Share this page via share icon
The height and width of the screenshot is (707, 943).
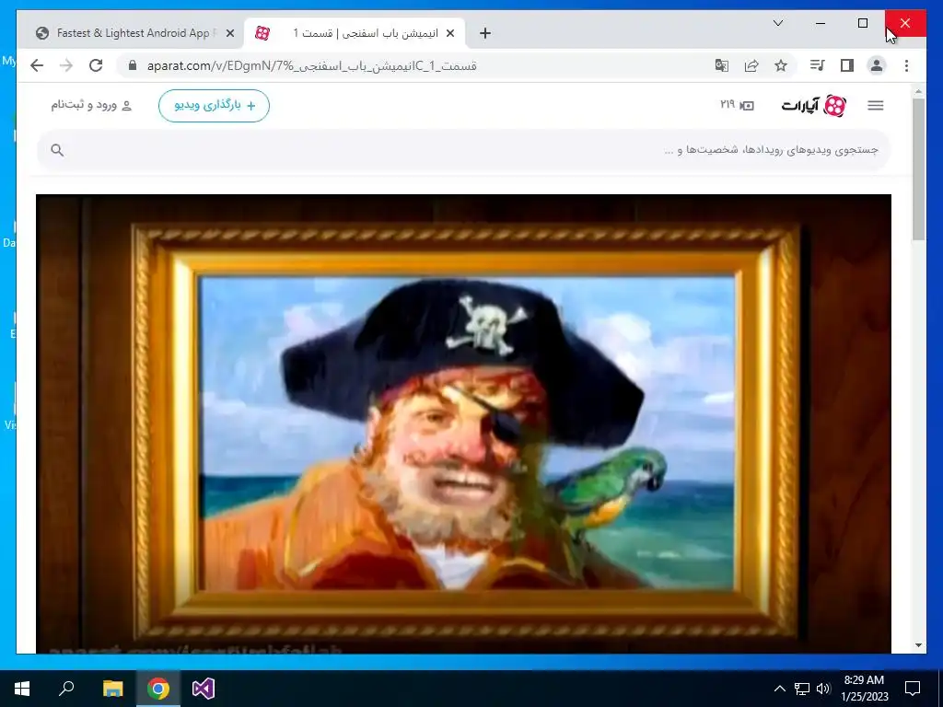tap(751, 65)
